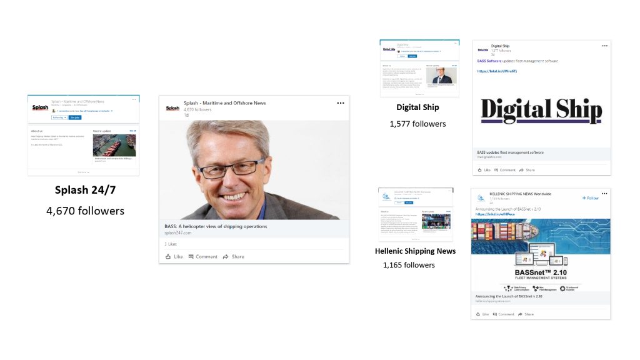640x360 pixels.
Task: Like the Splash helicopter view post
Action: pos(174,257)
